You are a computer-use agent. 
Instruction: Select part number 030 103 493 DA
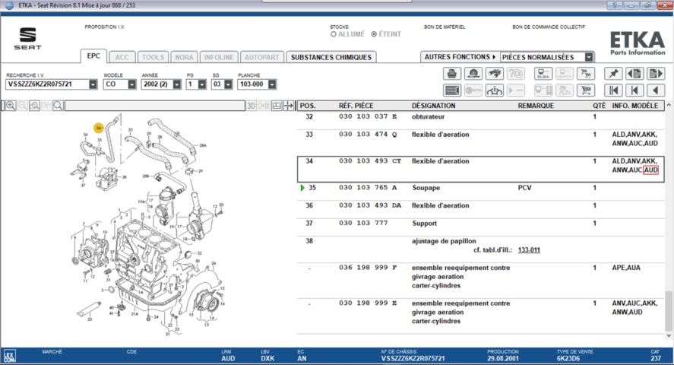[x=369, y=205]
